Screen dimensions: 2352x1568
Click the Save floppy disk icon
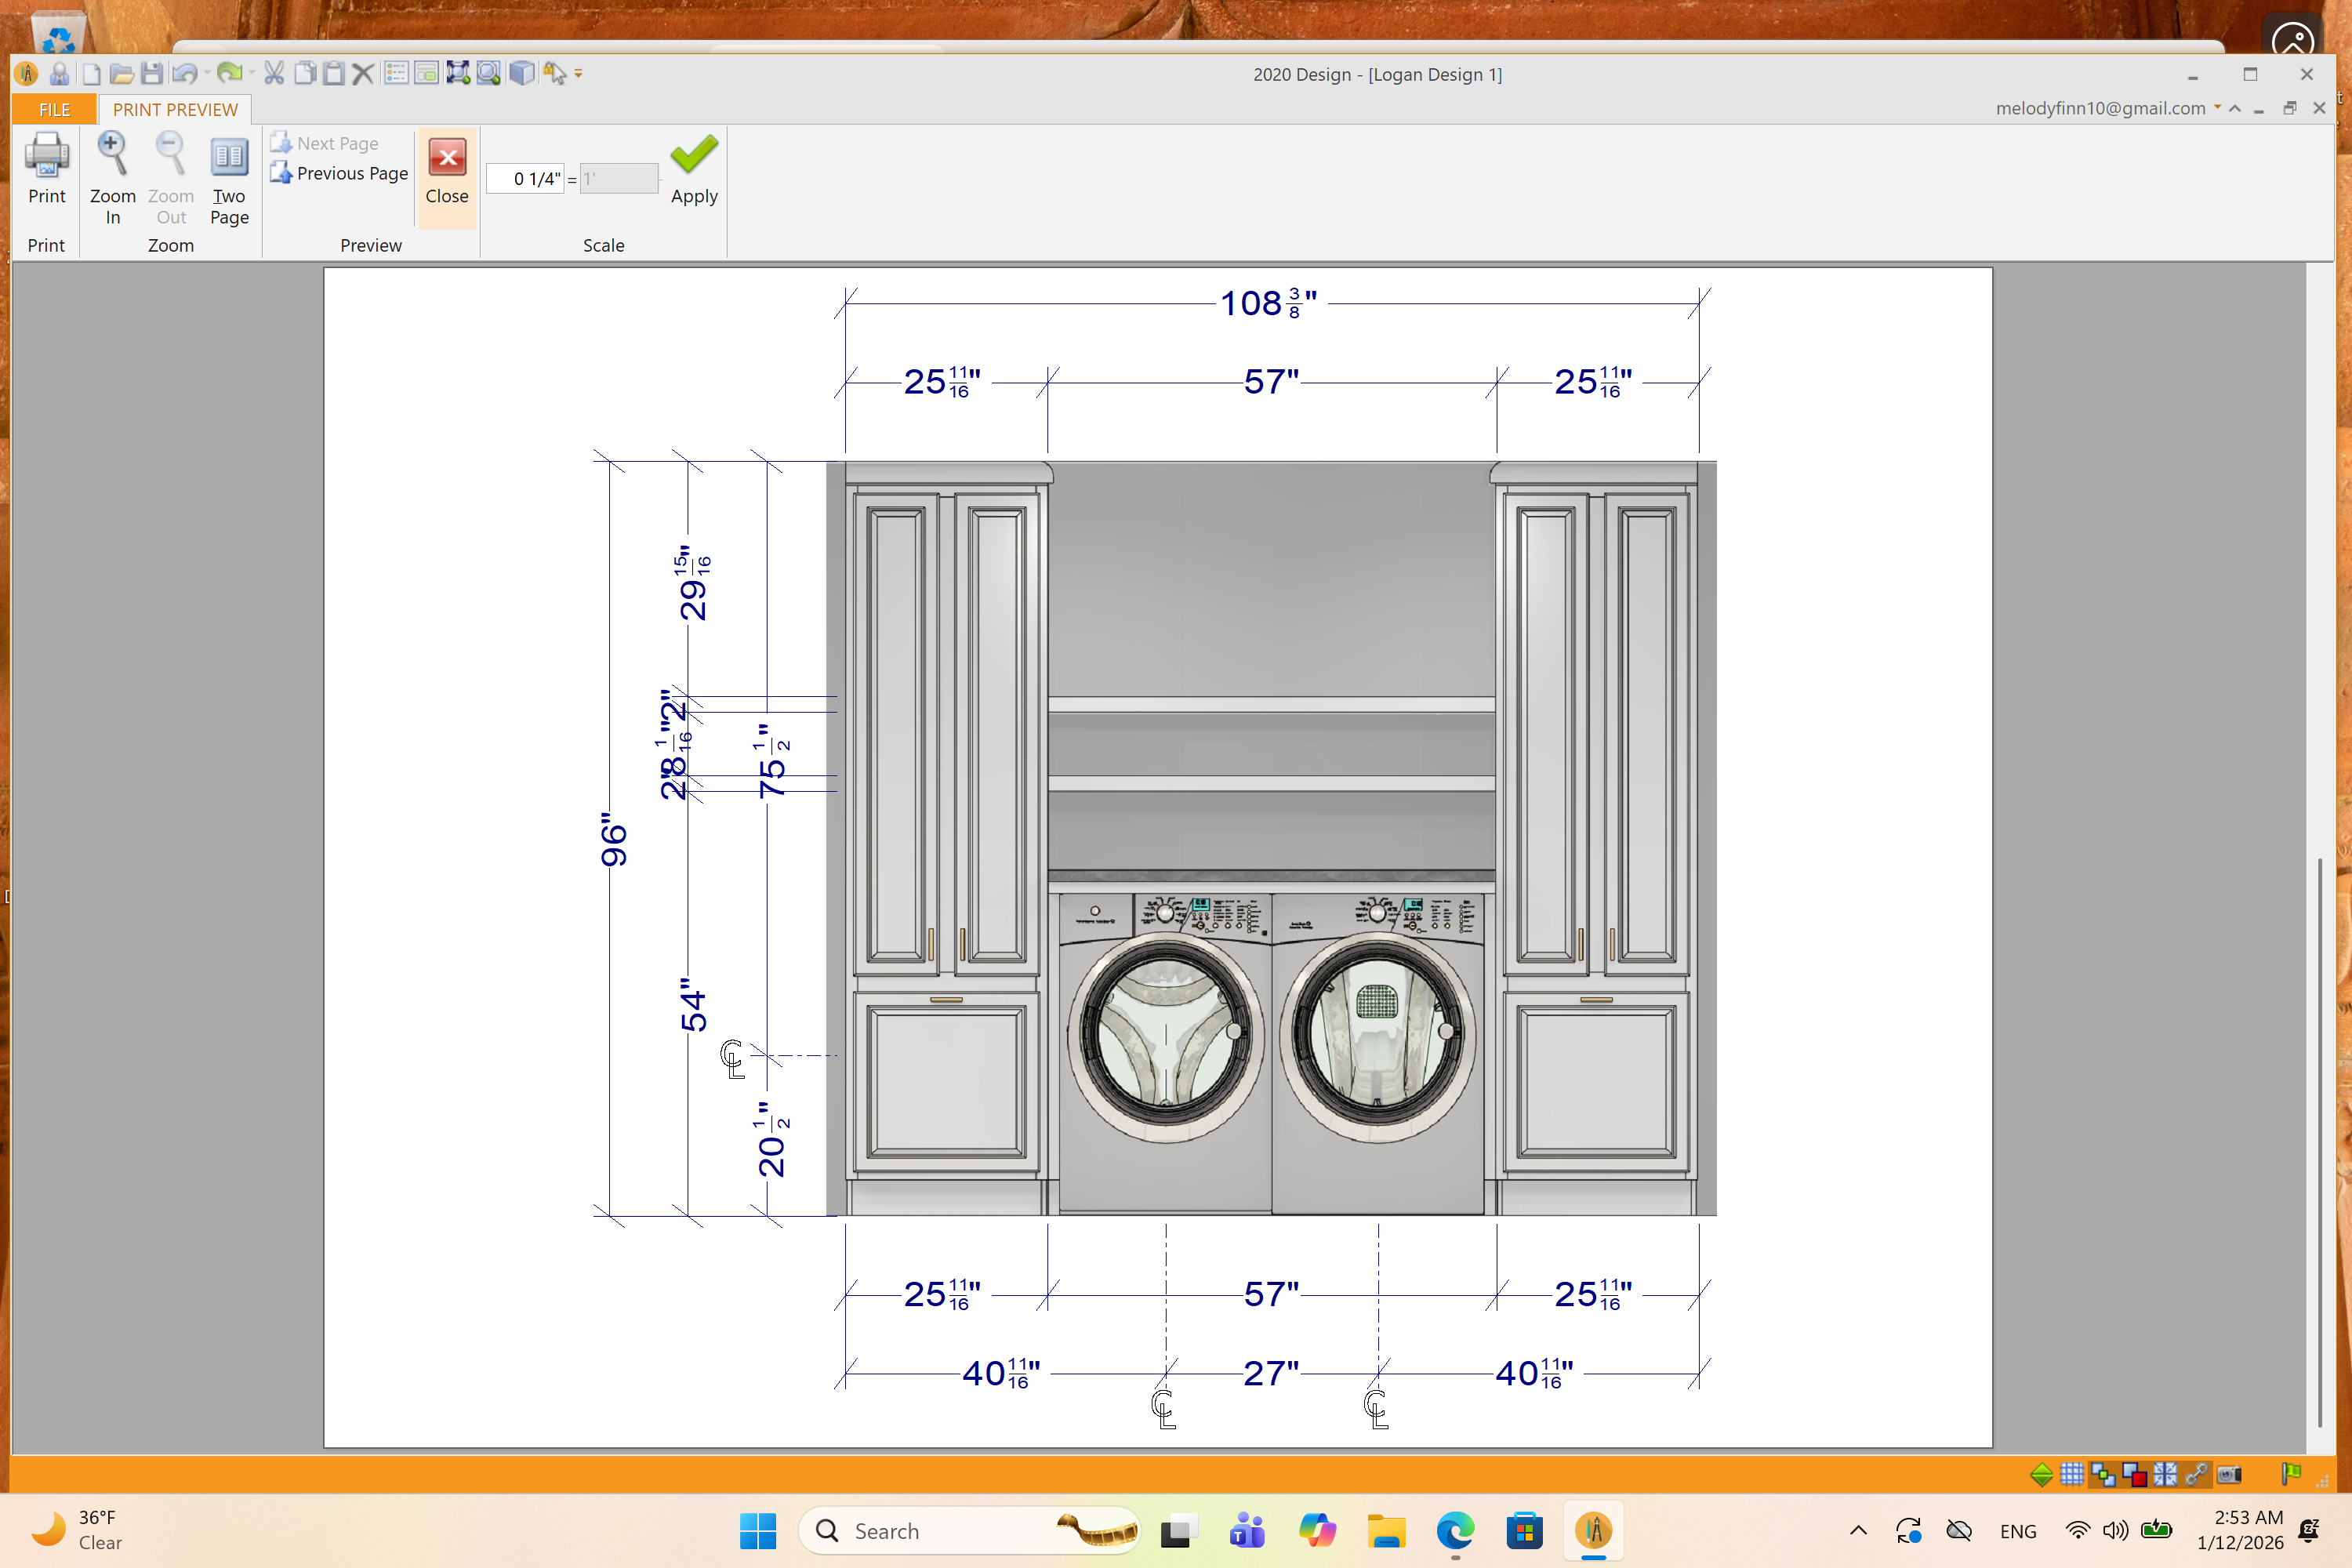[x=152, y=73]
